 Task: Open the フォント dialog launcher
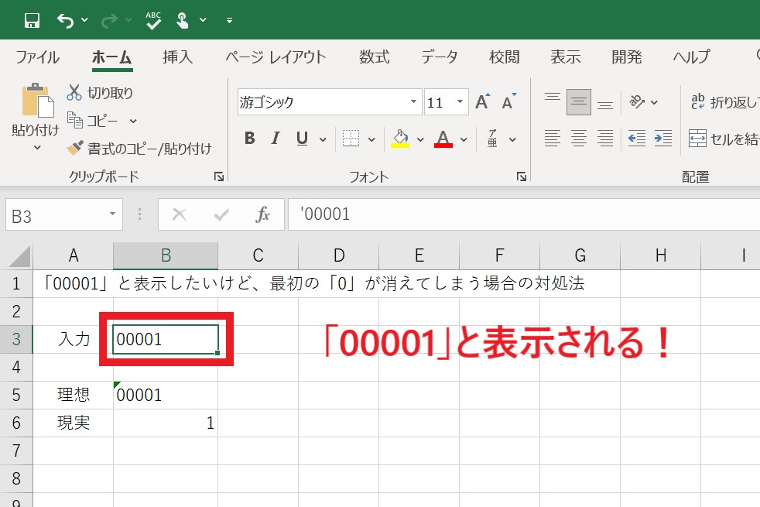[x=522, y=177]
